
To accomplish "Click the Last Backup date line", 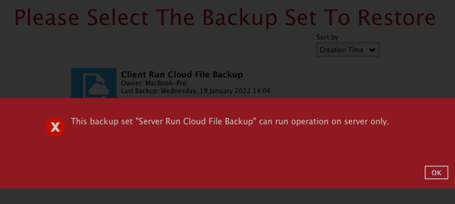I will click(196, 91).
